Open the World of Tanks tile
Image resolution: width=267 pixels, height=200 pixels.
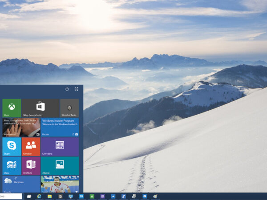coord(69,108)
